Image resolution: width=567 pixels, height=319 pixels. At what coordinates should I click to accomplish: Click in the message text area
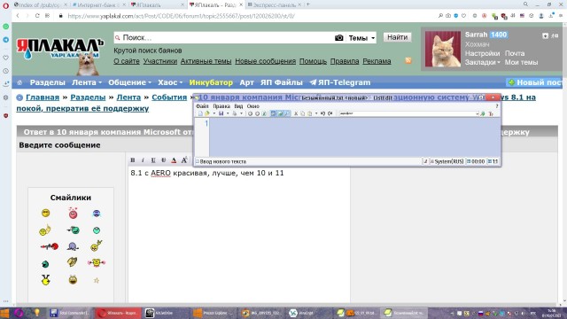point(238,235)
